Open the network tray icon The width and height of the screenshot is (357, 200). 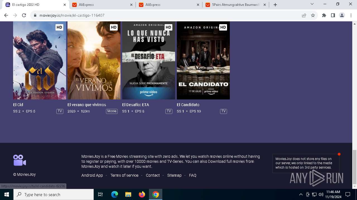click(314, 194)
